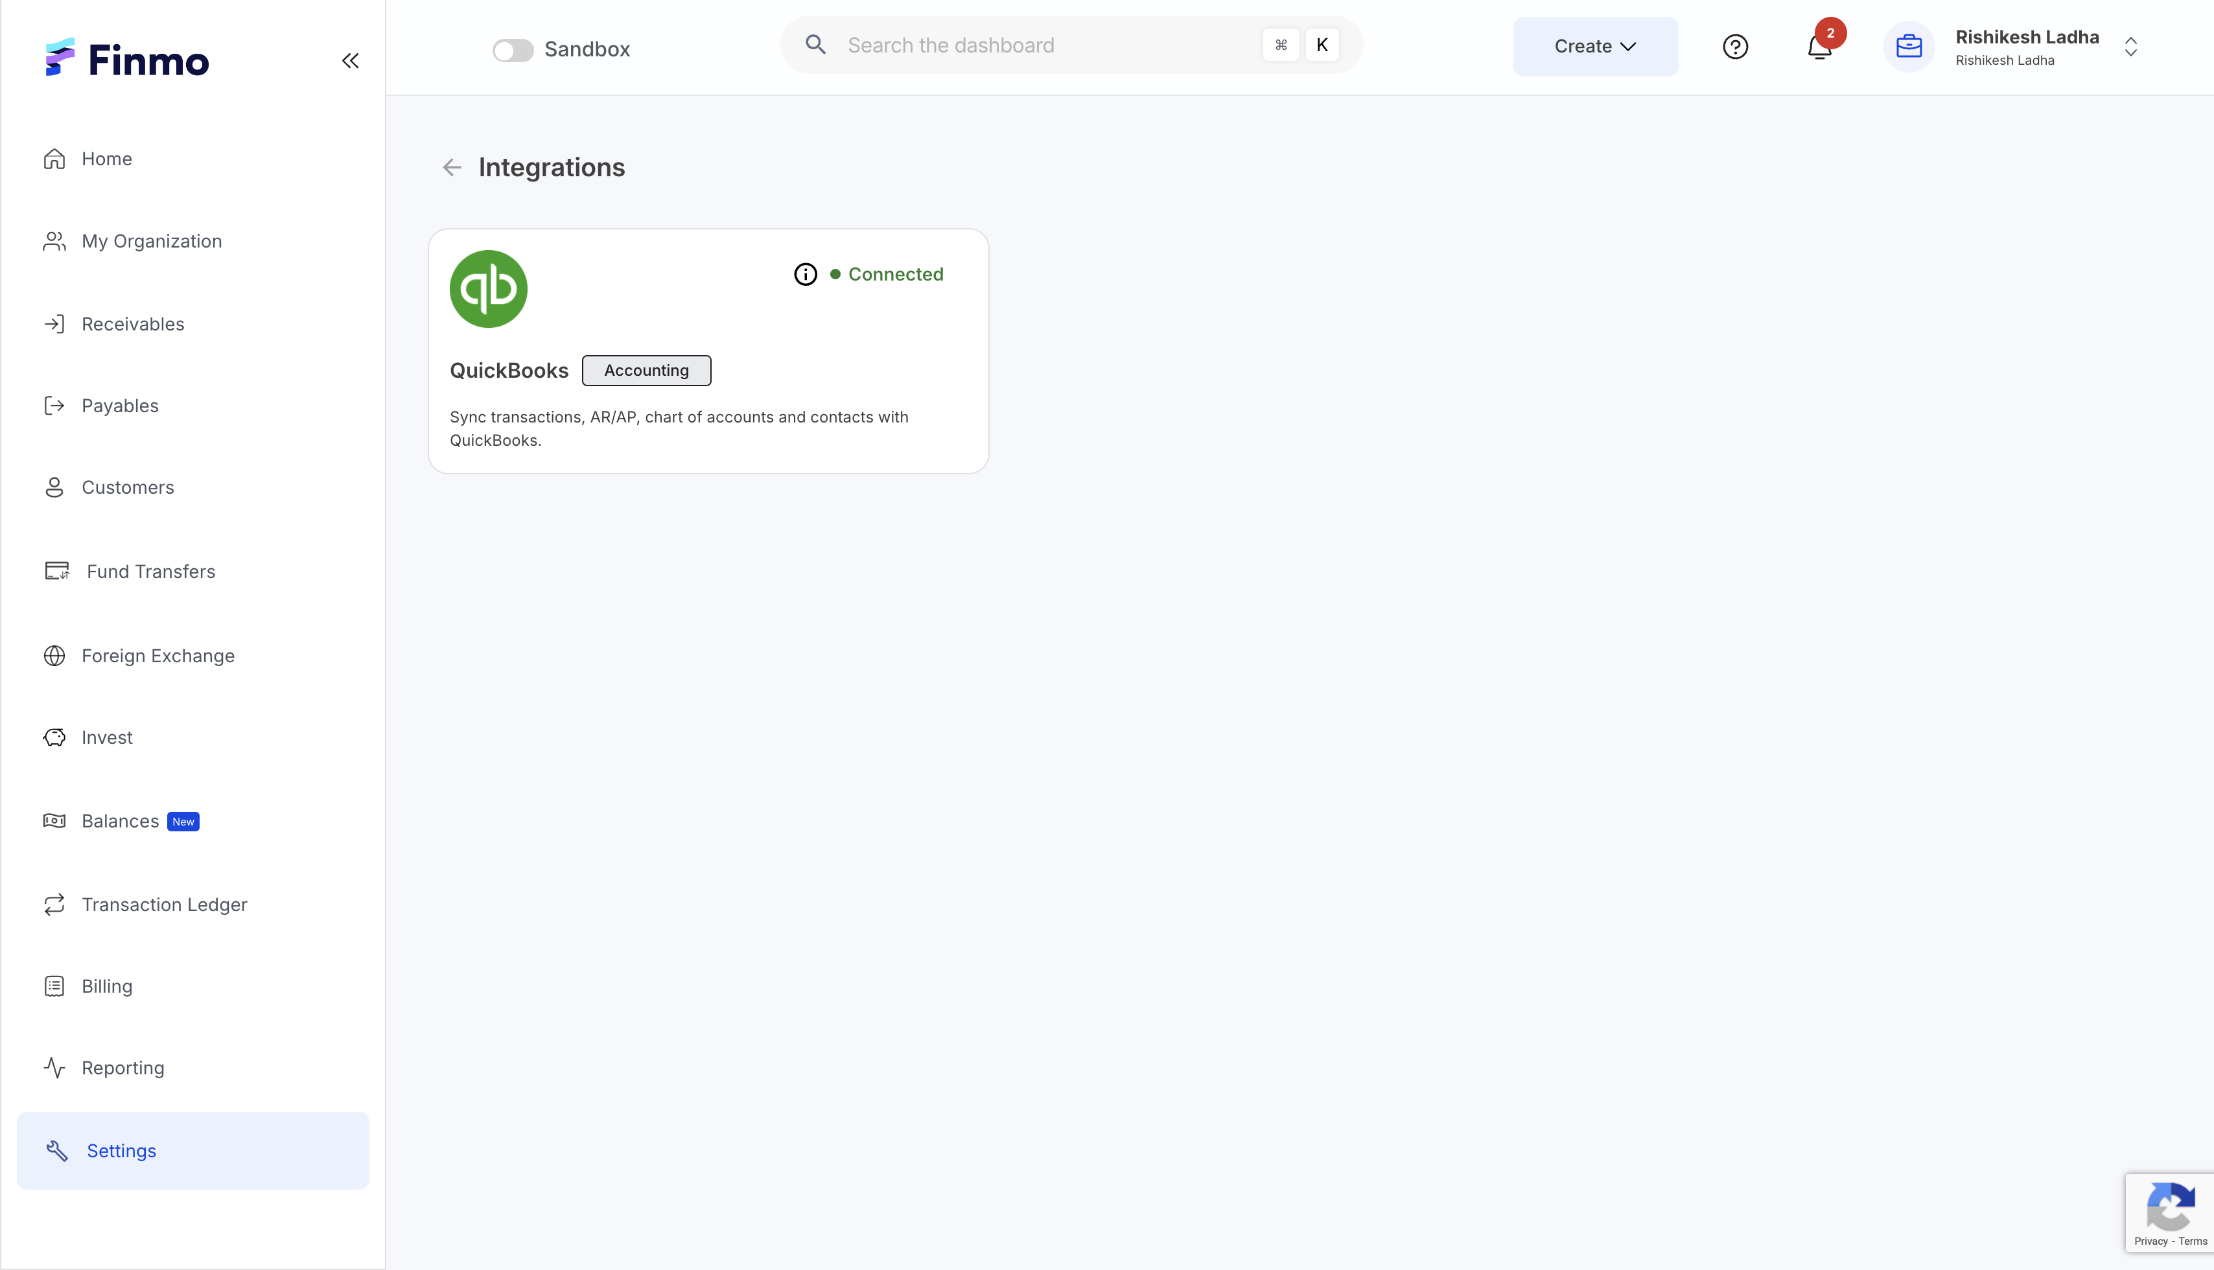This screenshot has width=2214, height=1270.
Task: Open the Transaction Ledger page
Action: (164, 905)
